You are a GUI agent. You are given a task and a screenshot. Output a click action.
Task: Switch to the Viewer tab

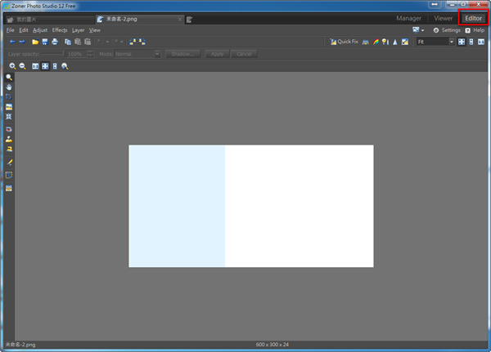(443, 18)
